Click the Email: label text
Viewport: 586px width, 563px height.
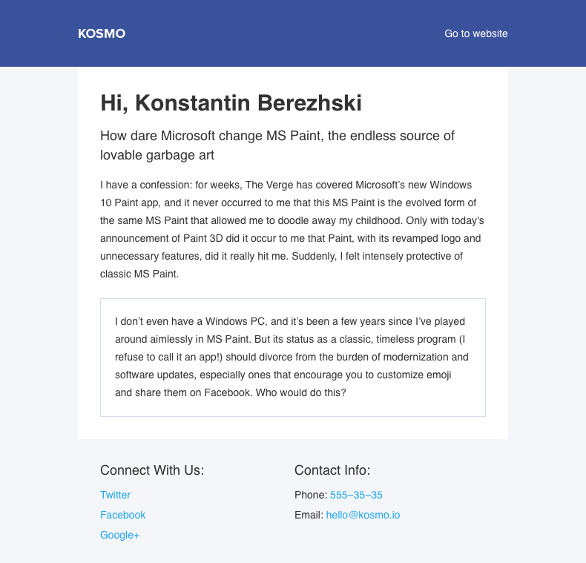coord(309,515)
